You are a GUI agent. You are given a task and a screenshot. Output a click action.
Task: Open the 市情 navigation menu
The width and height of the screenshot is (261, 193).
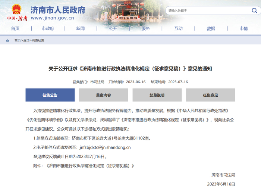(243, 28)
